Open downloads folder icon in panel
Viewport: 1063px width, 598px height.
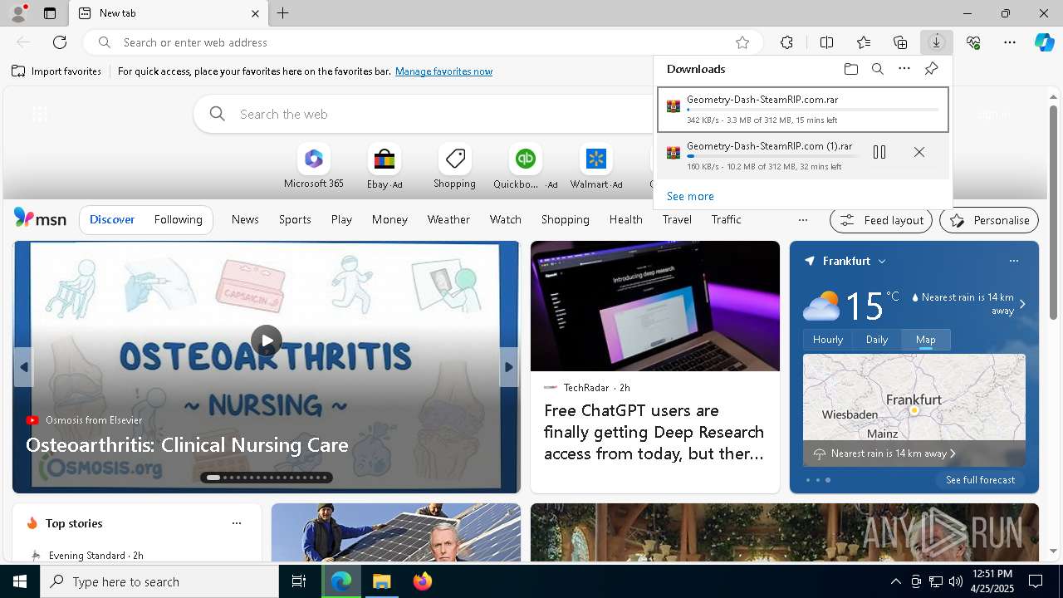850,69
